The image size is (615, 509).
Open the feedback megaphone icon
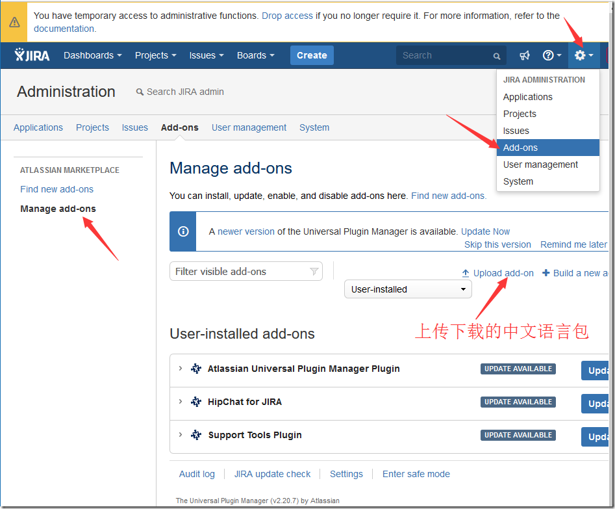click(524, 55)
